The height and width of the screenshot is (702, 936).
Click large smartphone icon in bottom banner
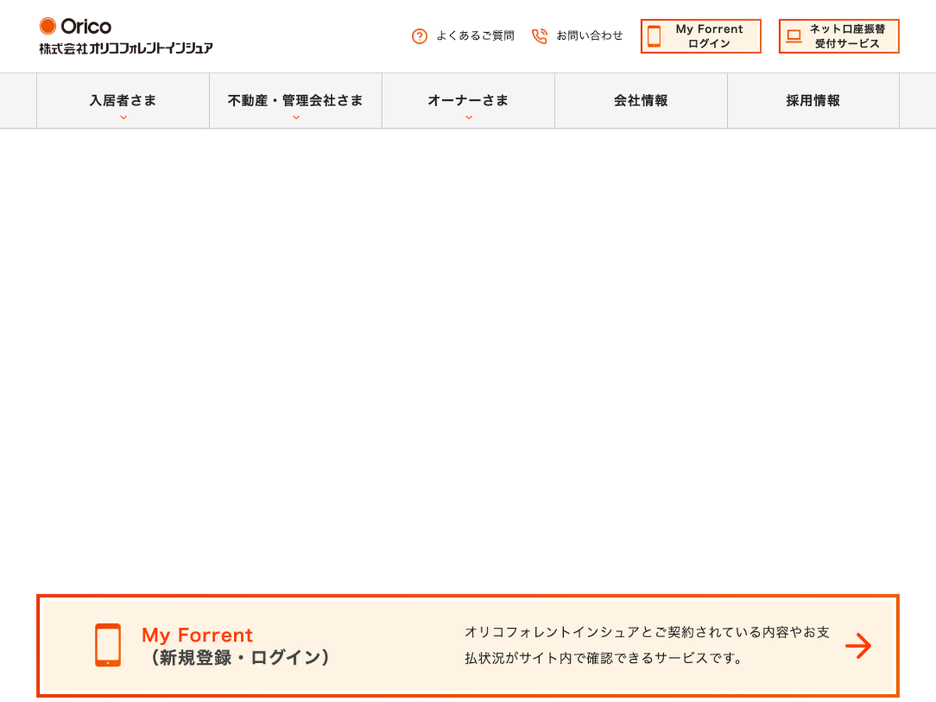108,645
